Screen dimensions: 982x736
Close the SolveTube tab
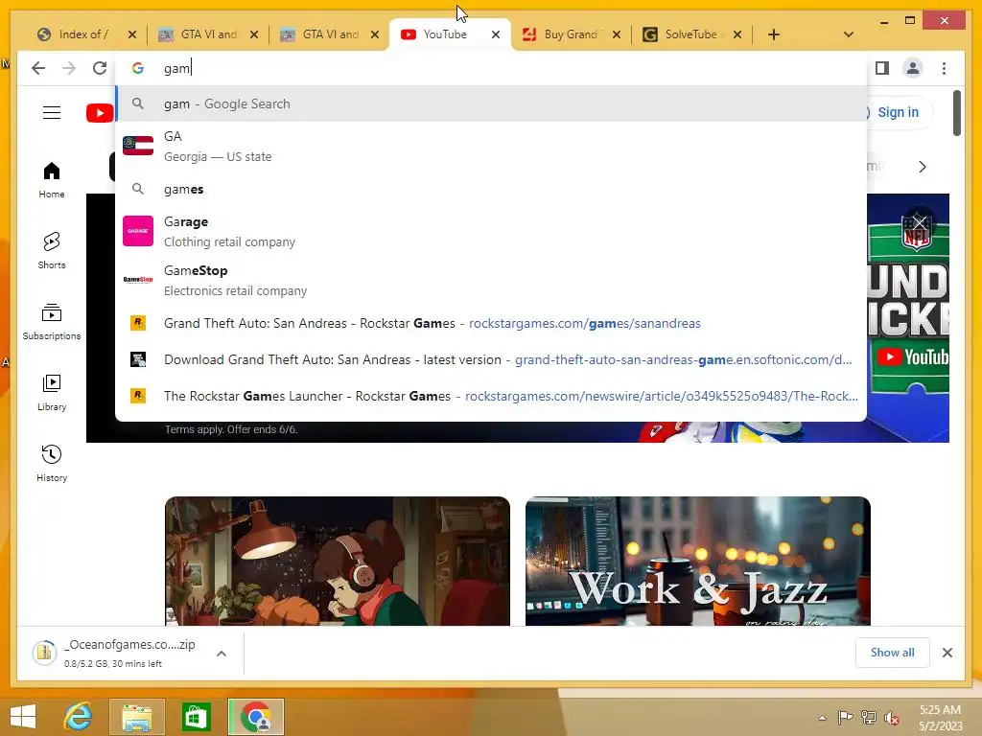click(x=737, y=34)
